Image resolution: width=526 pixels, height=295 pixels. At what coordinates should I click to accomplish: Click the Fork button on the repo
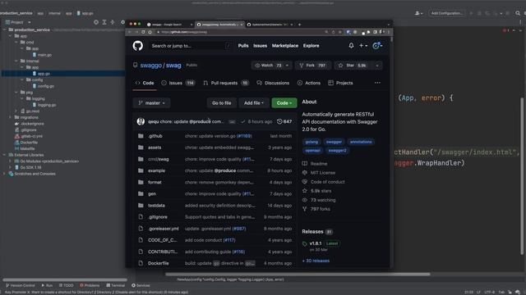pyautogui.click(x=312, y=66)
